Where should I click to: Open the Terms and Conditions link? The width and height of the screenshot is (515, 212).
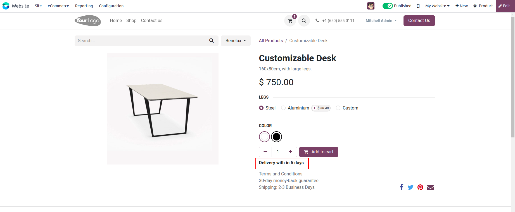pos(281,174)
